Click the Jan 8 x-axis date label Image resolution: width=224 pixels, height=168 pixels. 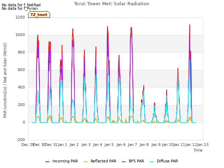point(144,145)
